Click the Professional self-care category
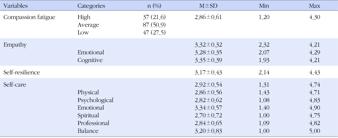This screenshot has width=338, height=138. tap(93, 123)
